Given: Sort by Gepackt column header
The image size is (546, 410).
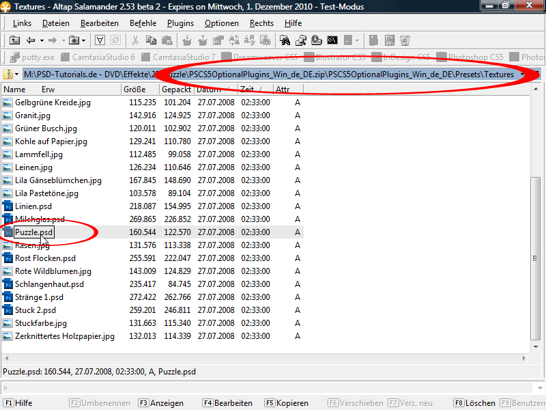Looking at the screenshot, I should click(x=177, y=90).
